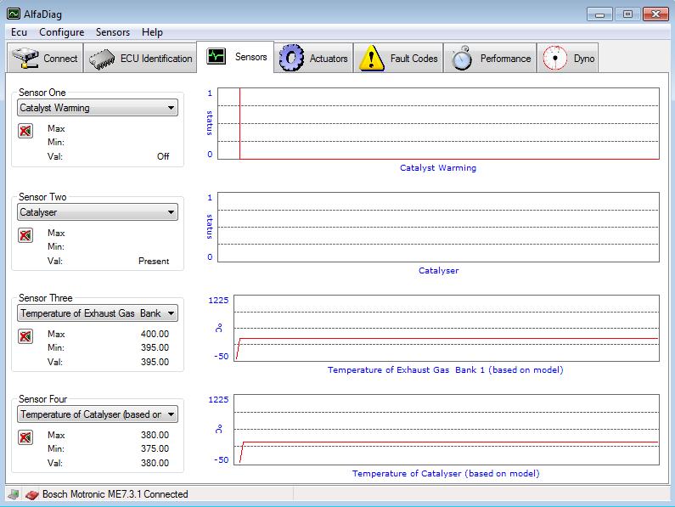Click the Performance stopwatch icon
Viewport: 675px width, 507px height.
pyautogui.click(x=462, y=58)
